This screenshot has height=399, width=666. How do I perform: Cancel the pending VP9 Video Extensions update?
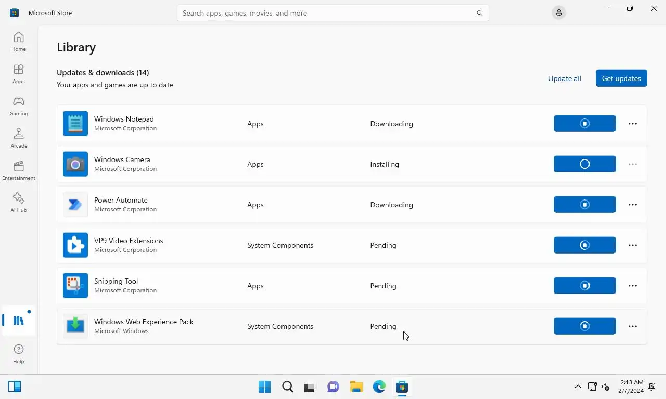(x=585, y=245)
